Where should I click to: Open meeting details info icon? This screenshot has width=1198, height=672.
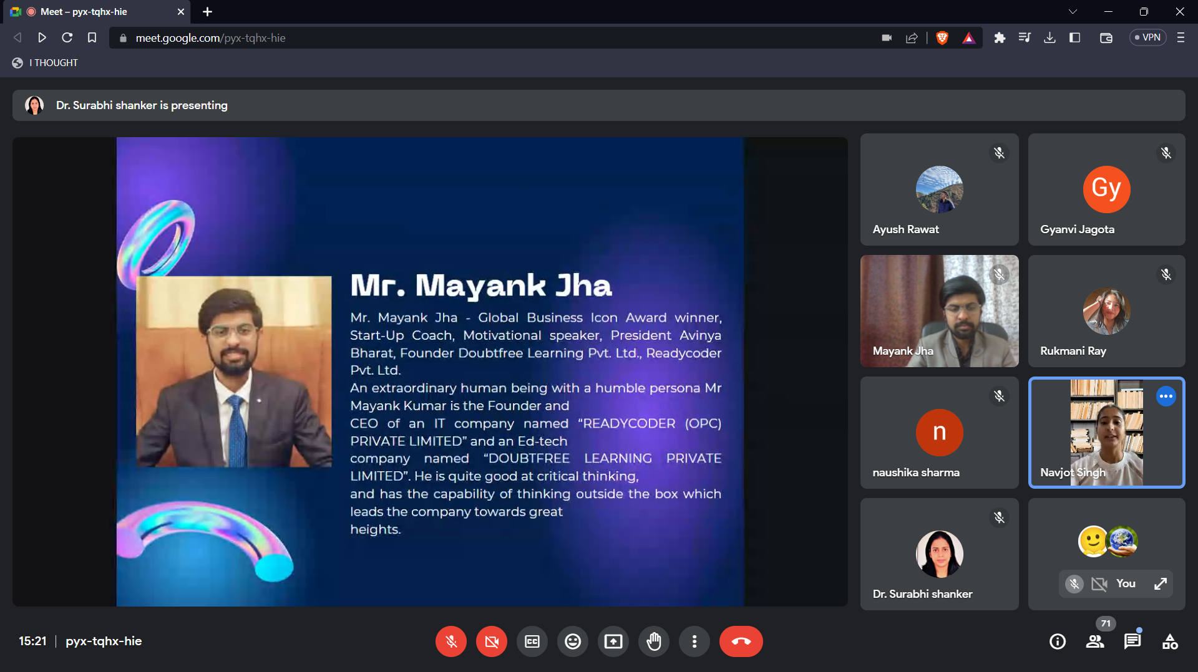pyautogui.click(x=1058, y=641)
